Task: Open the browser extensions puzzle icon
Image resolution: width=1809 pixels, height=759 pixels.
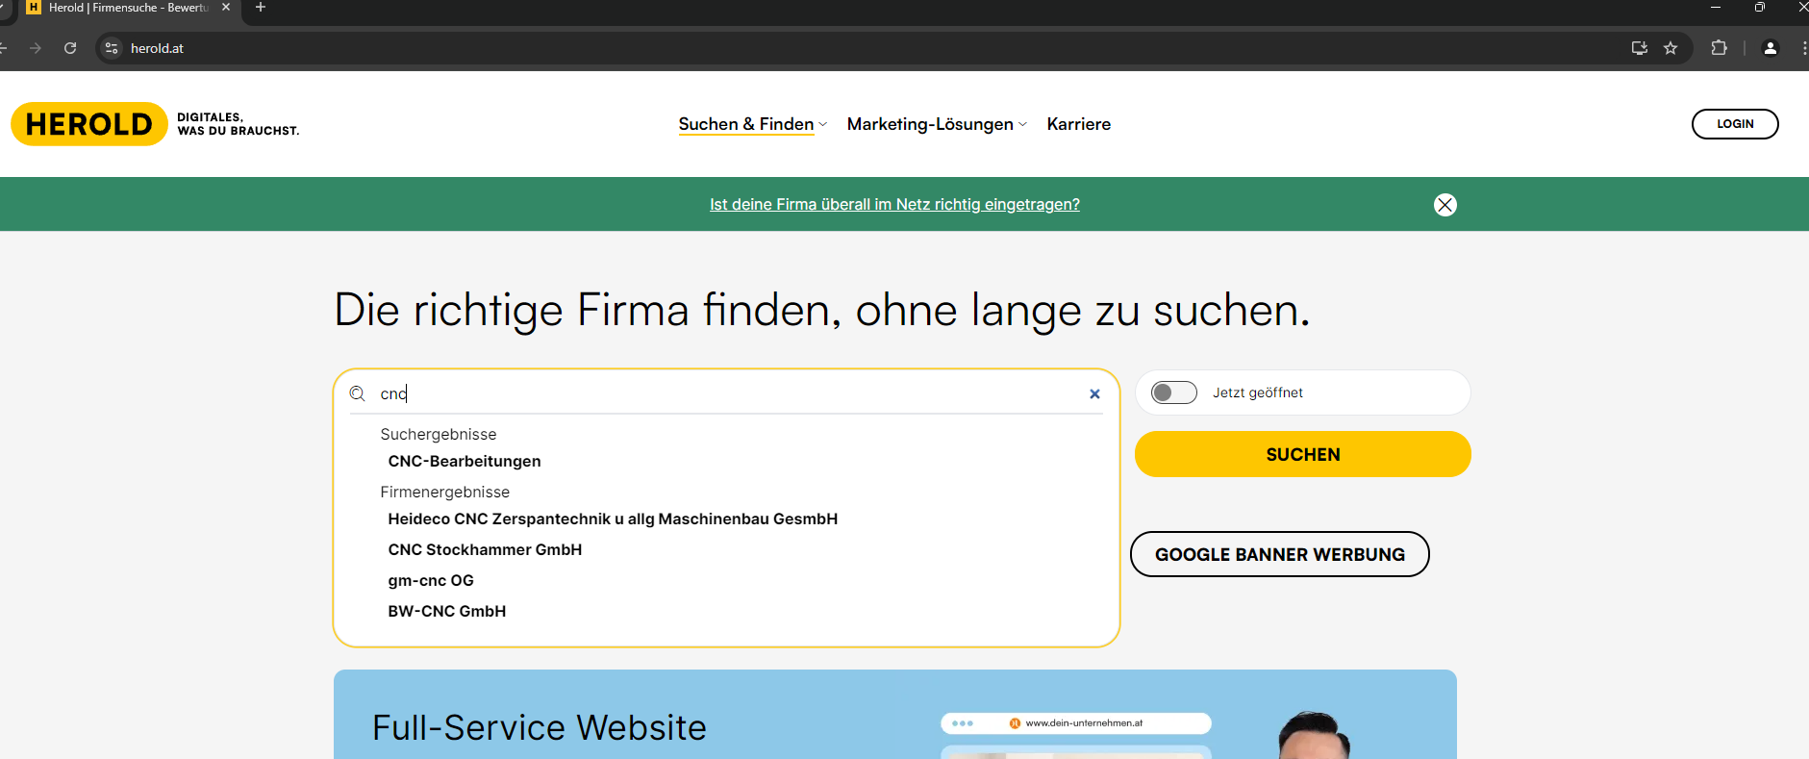Action: pos(1719,48)
